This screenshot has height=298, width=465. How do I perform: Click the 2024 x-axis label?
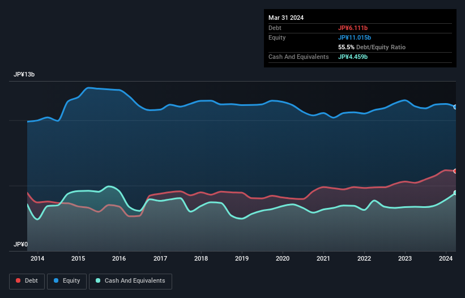coord(446,258)
